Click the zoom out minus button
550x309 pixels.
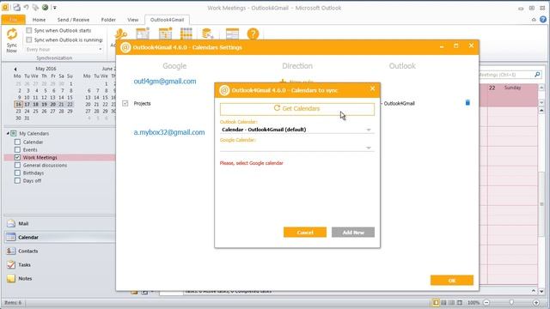tap(486, 302)
